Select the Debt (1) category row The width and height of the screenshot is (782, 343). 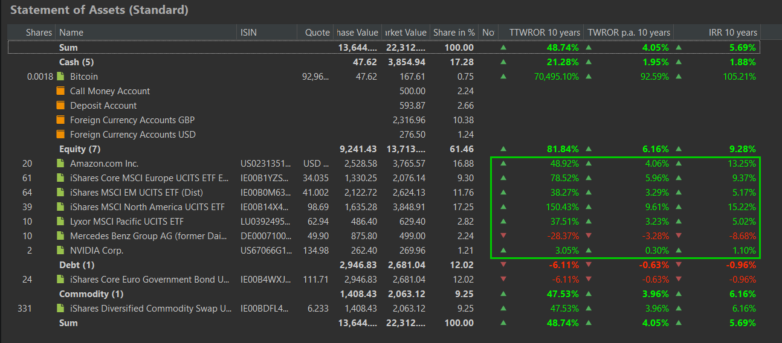384,265
